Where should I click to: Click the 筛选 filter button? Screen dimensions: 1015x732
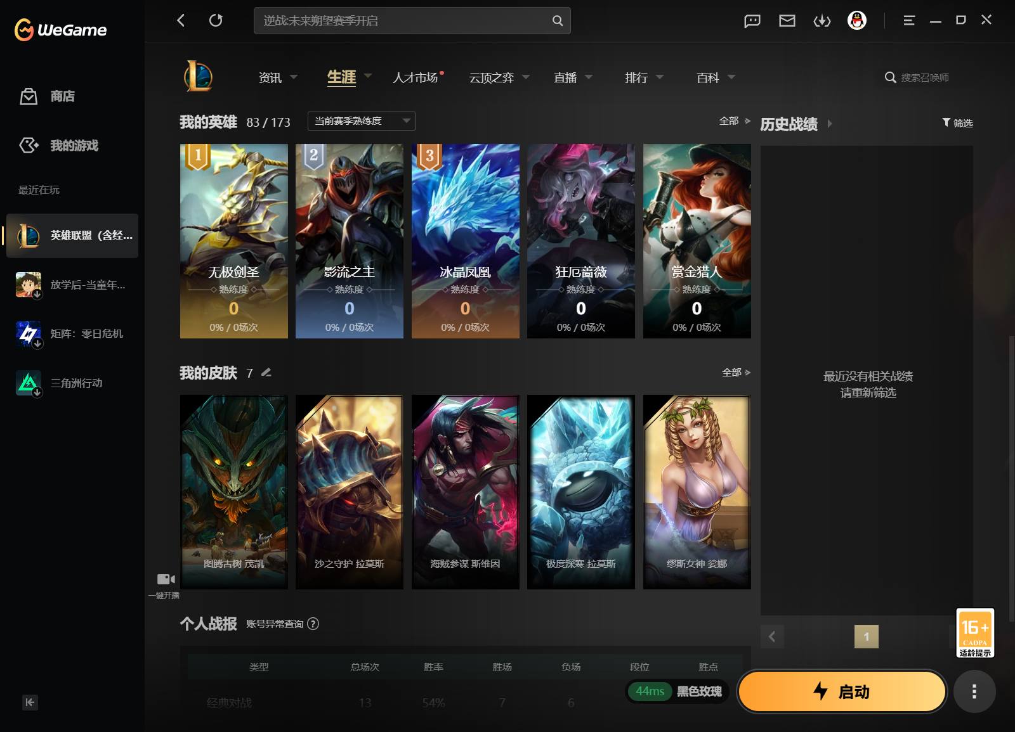957,123
